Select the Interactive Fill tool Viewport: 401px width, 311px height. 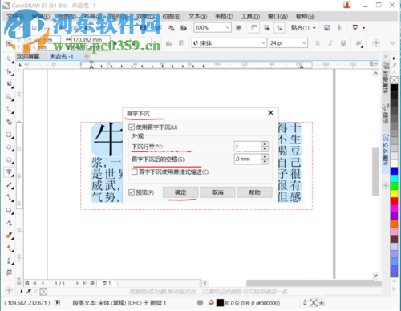(10, 248)
